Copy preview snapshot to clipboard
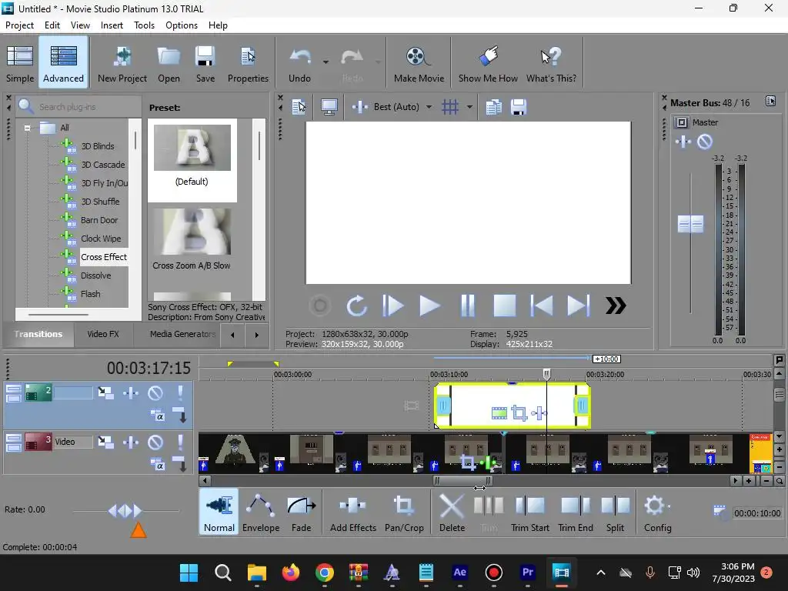788x591 pixels. (x=493, y=106)
